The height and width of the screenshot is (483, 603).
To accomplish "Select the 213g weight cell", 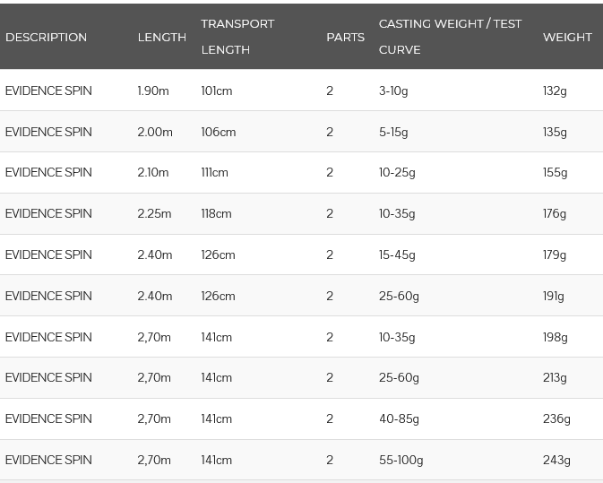I will pos(555,377).
